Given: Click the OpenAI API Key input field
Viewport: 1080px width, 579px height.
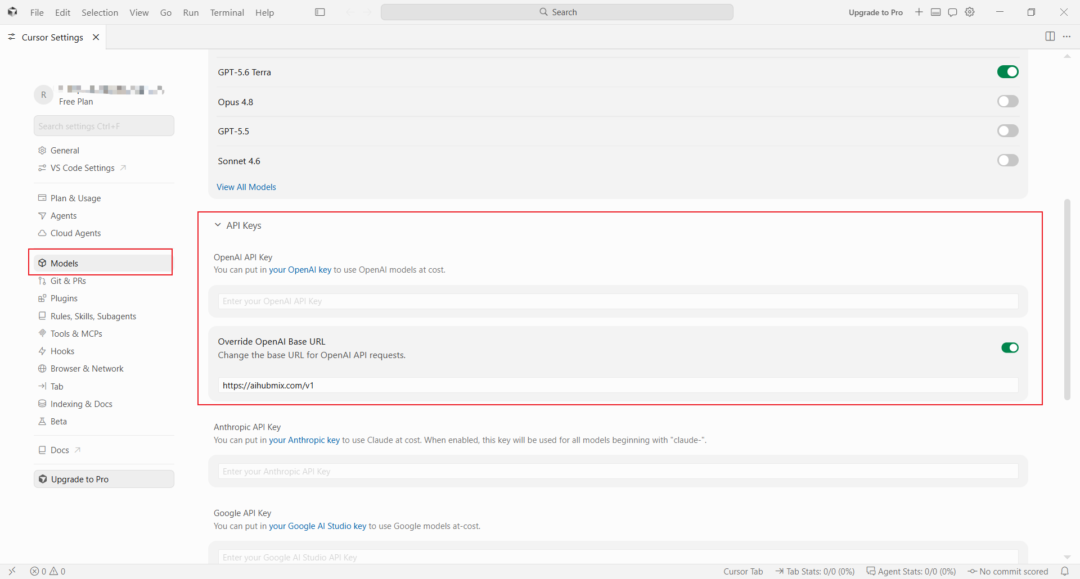Looking at the screenshot, I should tap(618, 301).
